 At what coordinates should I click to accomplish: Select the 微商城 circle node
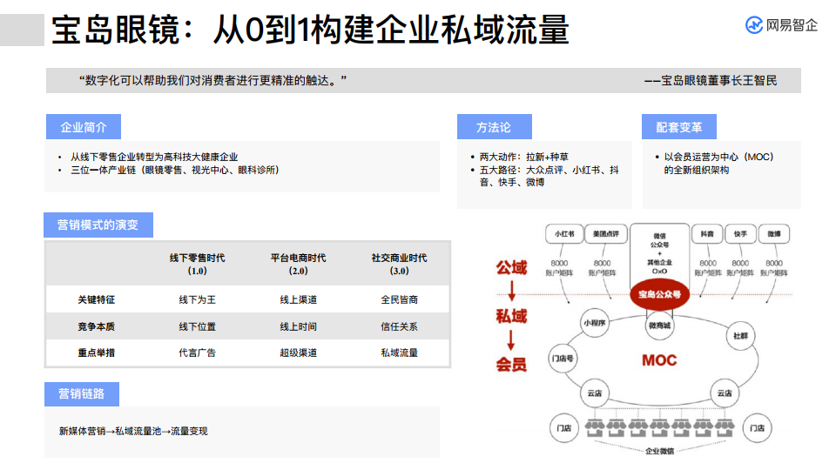660,325
